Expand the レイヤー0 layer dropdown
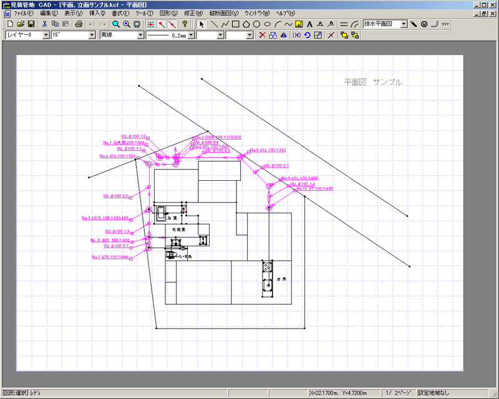Screen dimensions: 499x399 point(46,35)
